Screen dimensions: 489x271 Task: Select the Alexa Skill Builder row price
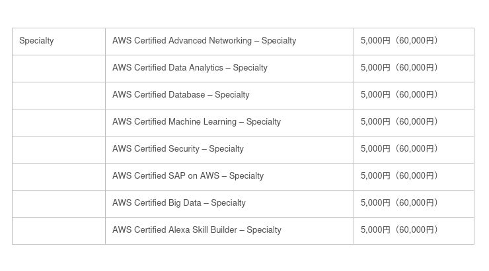click(x=399, y=230)
